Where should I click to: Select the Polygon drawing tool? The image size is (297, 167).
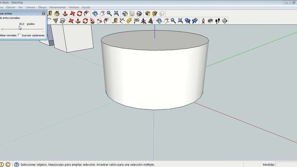[x=56, y=21]
